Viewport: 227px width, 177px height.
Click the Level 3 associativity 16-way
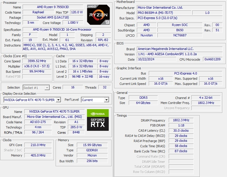pyautogui.click(x=104, y=77)
